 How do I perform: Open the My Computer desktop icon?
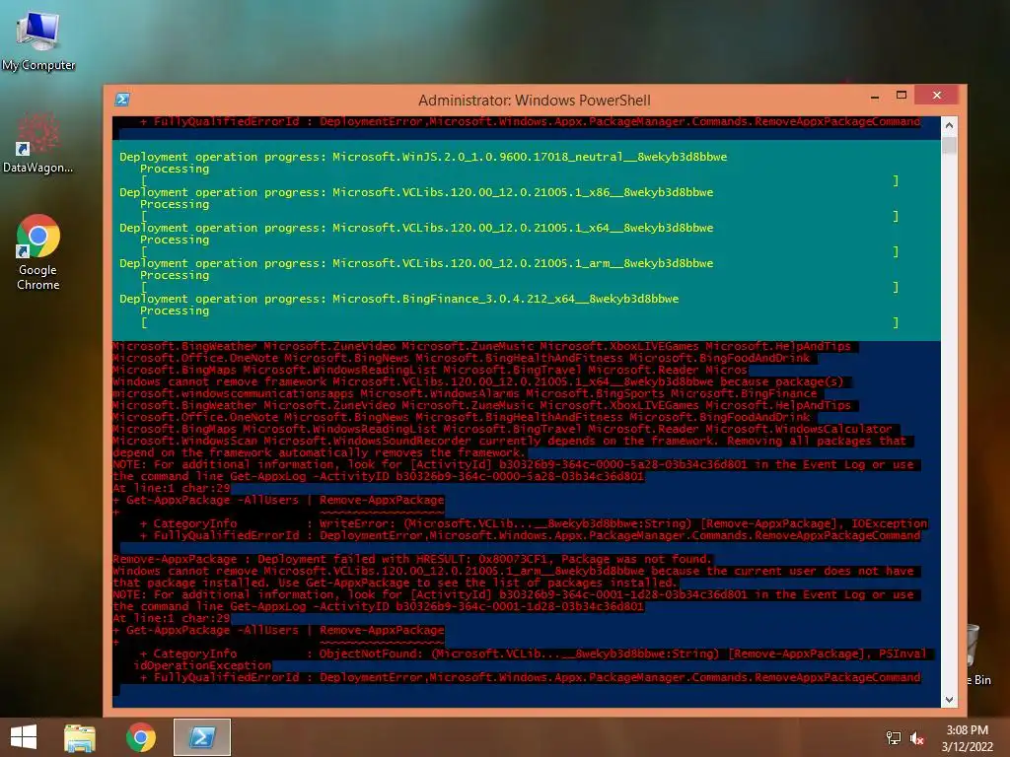pyautogui.click(x=38, y=41)
